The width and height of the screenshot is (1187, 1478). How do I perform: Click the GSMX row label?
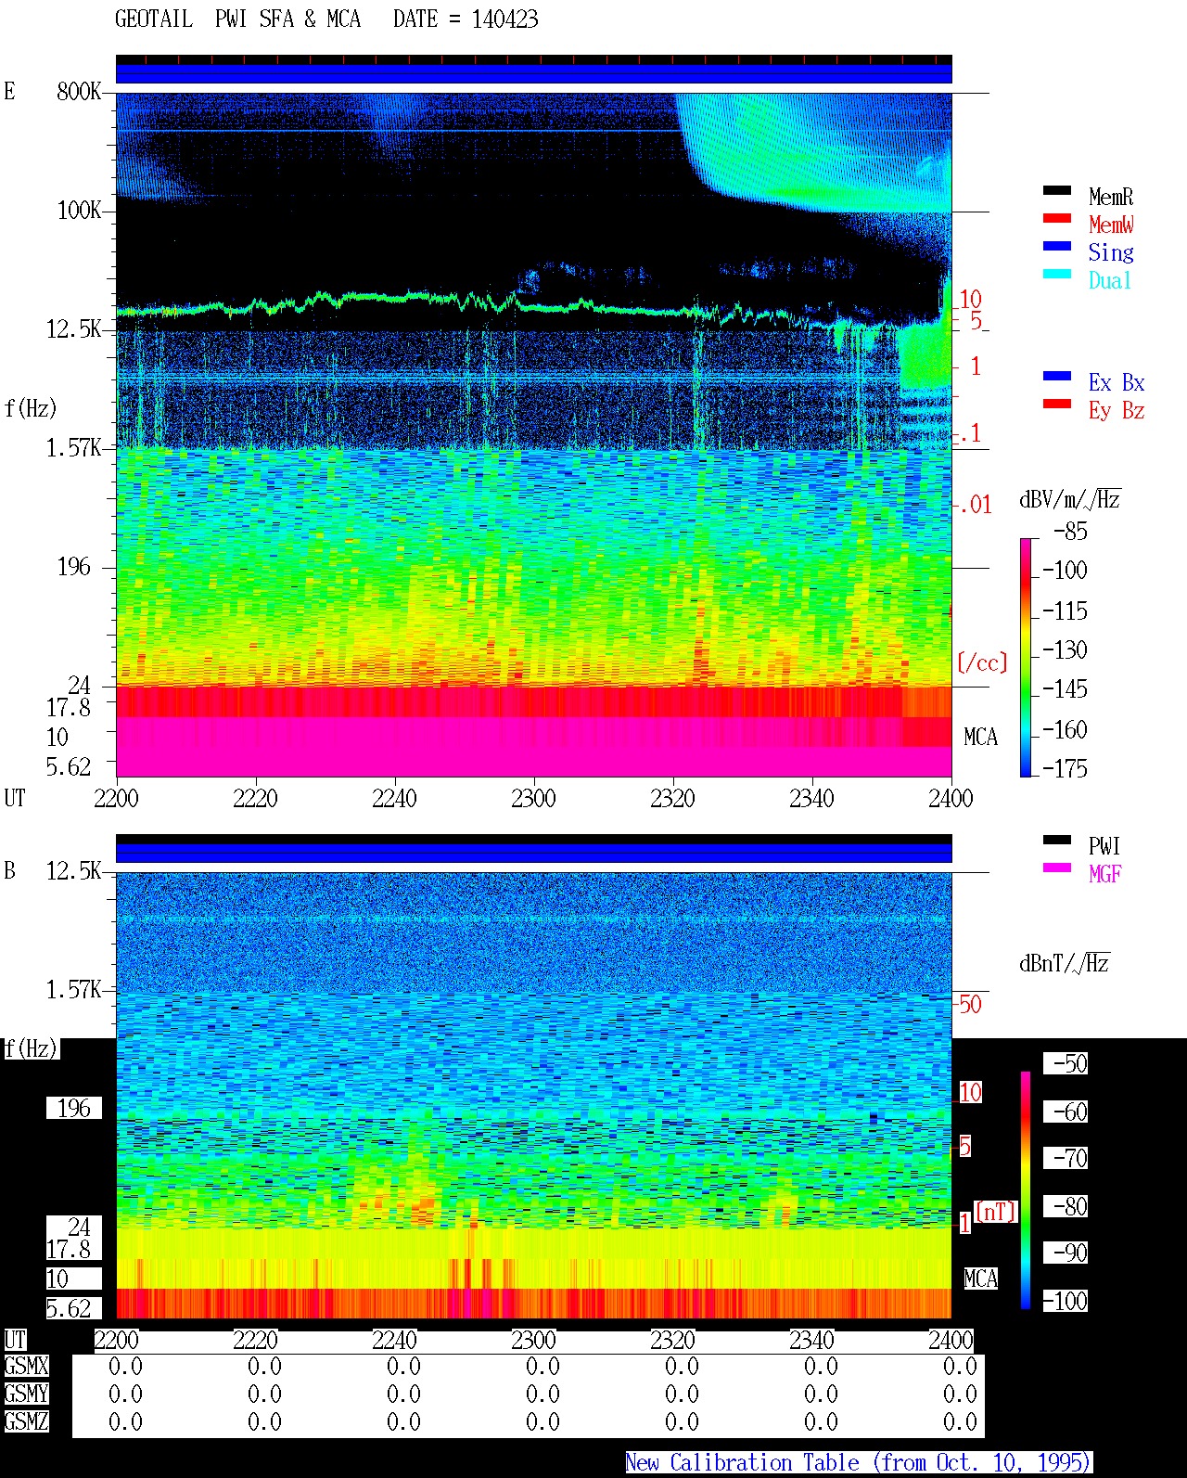(x=26, y=1367)
